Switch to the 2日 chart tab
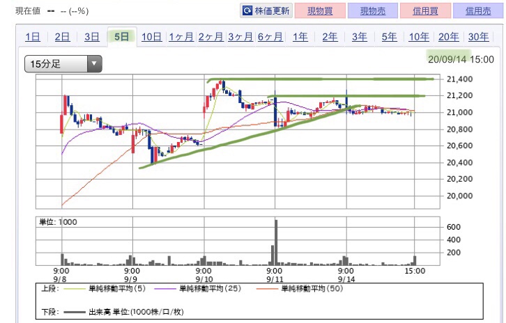Image resolution: width=506 pixels, height=323 pixels. click(x=62, y=37)
